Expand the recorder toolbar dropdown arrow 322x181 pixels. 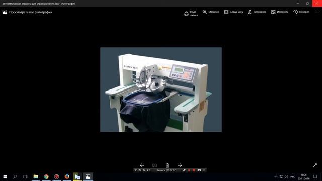pos(136,170)
